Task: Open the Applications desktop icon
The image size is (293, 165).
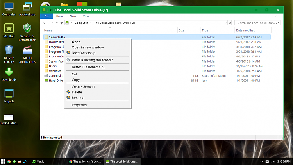Action: point(27,9)
